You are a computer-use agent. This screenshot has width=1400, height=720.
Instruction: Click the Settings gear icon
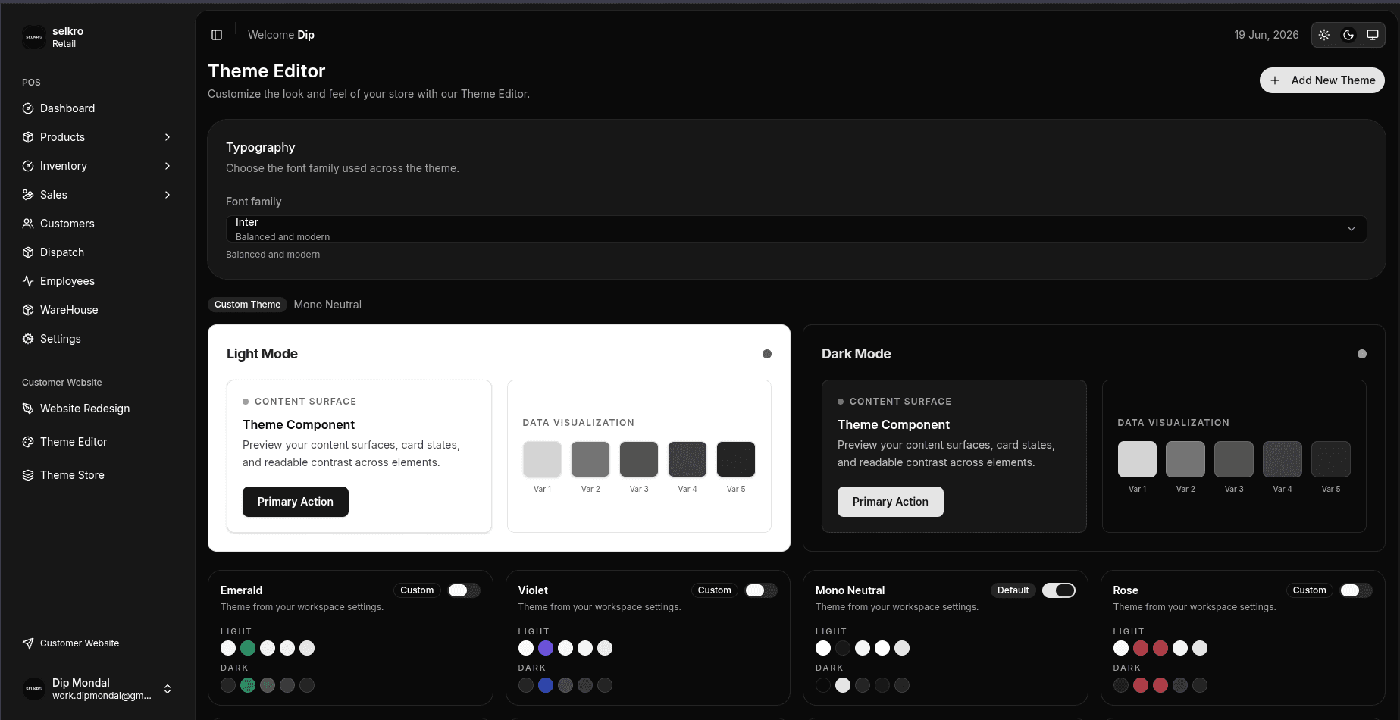tap(28, 339)
